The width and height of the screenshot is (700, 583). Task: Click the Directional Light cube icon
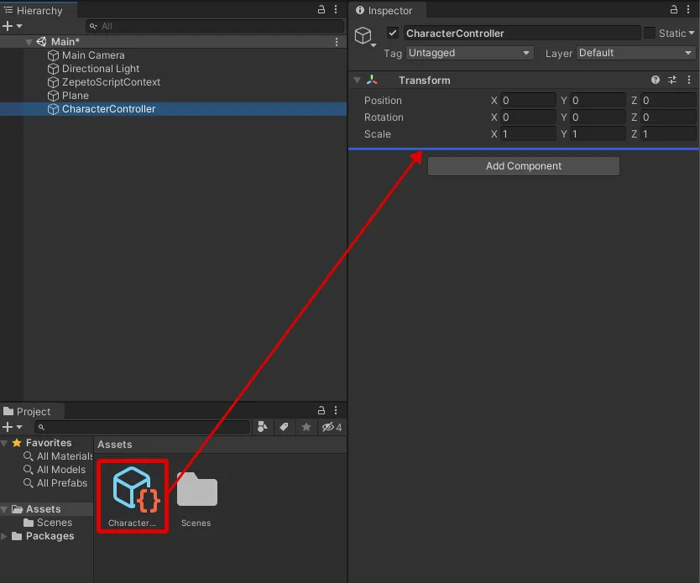53,69
